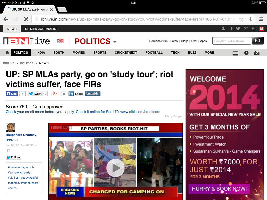Open the SOUTH navigation item
This screenshot has height=200, width=267.
pyautogui.click(x=59, y=53)
